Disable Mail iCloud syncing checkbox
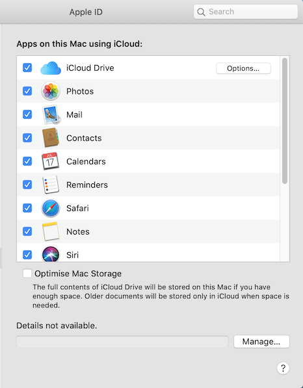Image resolution: width=303 pixels, height=388 pixels. click(x=27, y=114)
